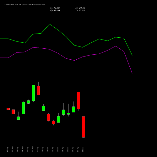Screen dimensions: 157x157
Task: Select the green 04 Sep candlestick
Action: pos(63,112)
